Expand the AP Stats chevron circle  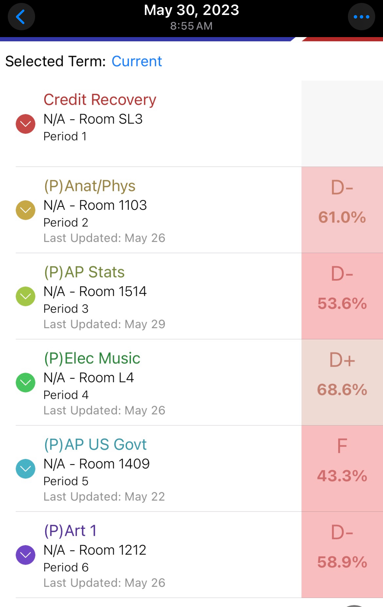pyautogui.click(x=26, y=296)
